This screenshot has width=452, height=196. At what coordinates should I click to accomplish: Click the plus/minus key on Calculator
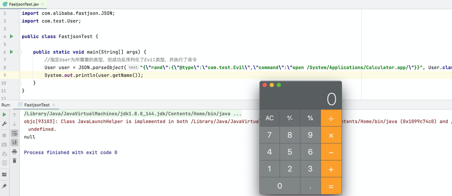click(290, 118)
